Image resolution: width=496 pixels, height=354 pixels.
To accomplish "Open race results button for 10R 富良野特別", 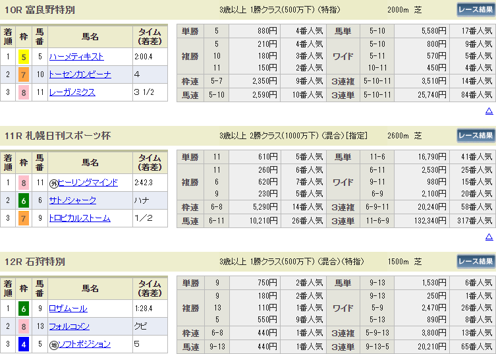I will 476,10.
